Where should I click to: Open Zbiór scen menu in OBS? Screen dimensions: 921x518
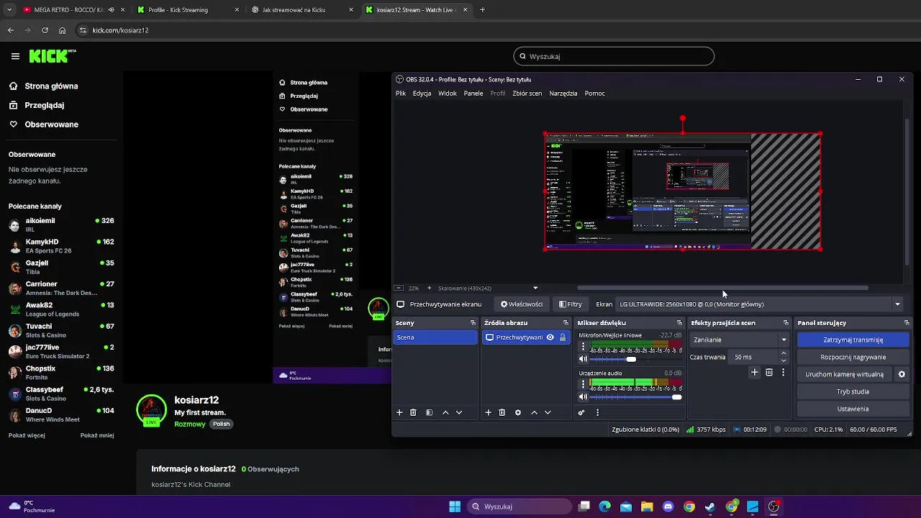click(527, 94)
